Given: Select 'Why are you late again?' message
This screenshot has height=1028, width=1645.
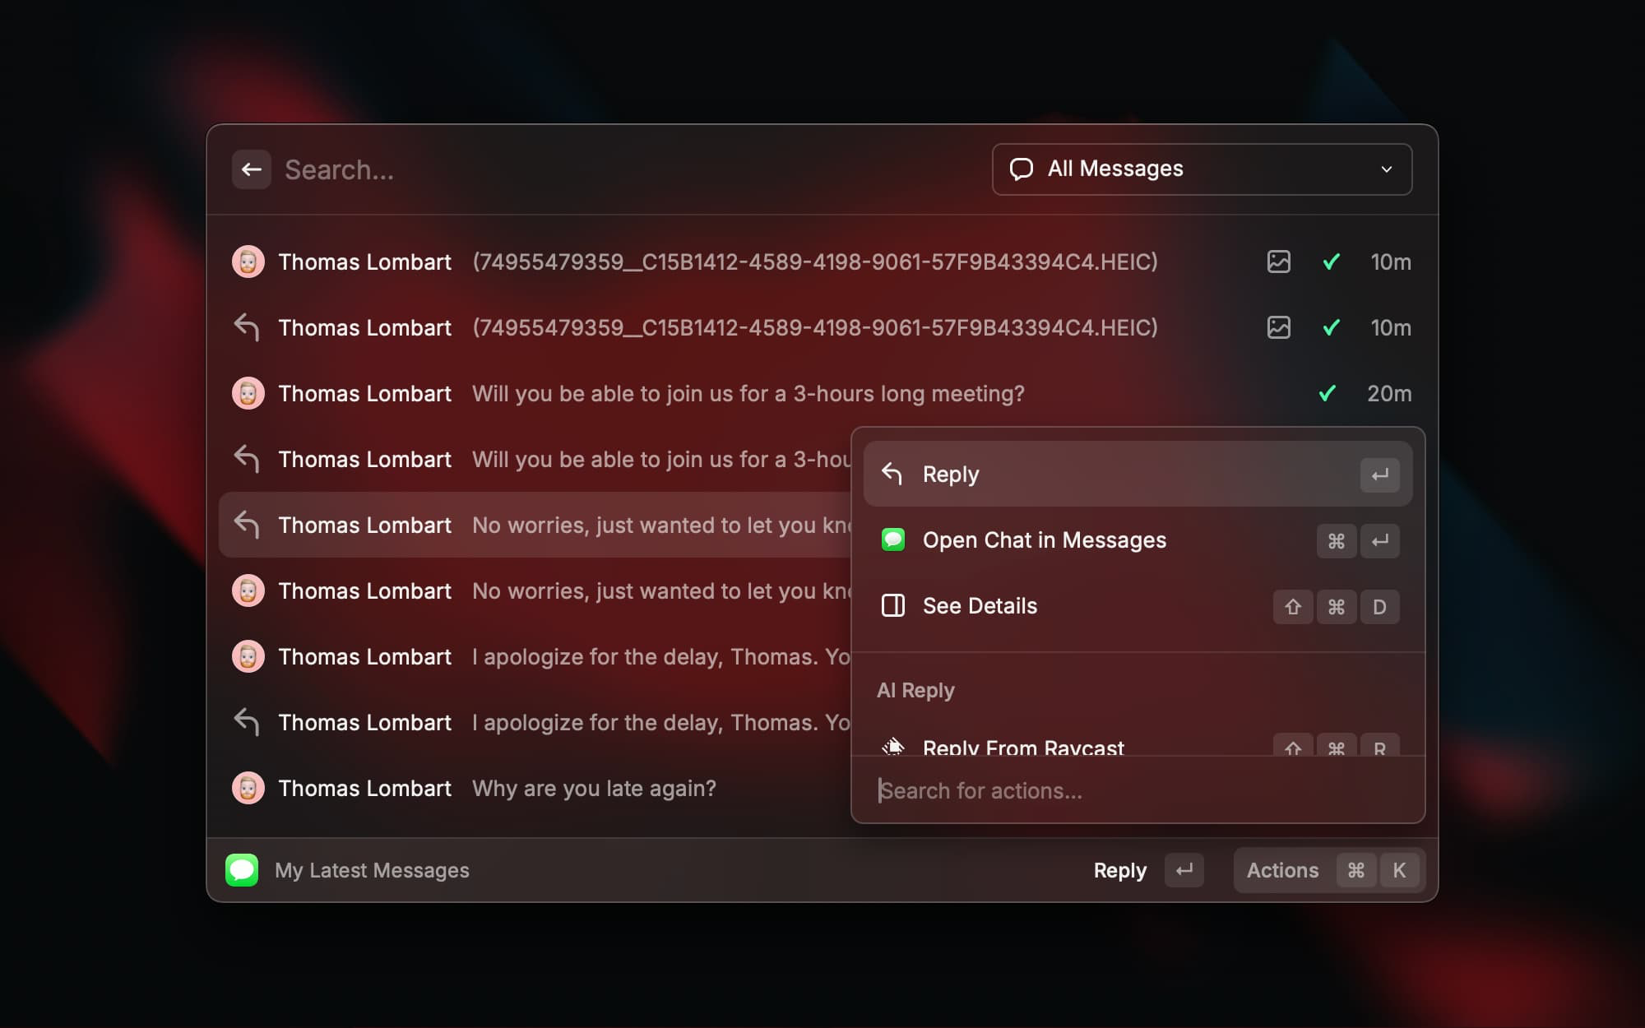Looking at the screenshot, I should [593, 788].
